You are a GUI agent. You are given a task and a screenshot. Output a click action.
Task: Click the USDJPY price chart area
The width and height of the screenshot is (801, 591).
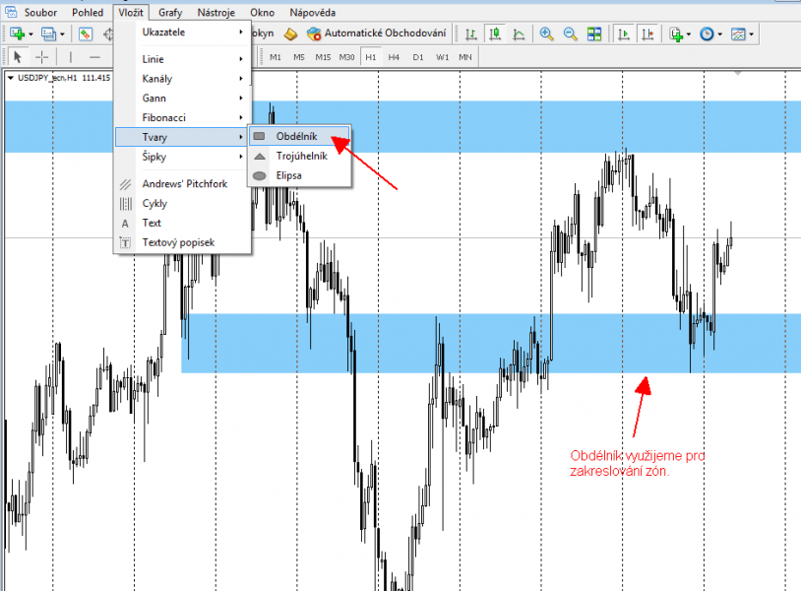pos(443,443)
